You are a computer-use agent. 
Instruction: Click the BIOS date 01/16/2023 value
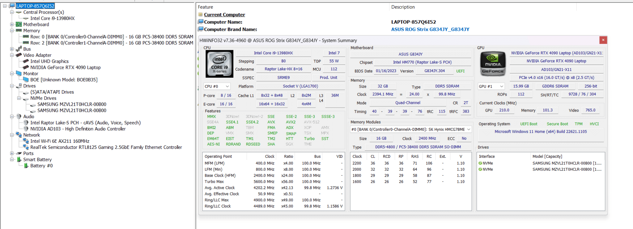tap(386, 71)
